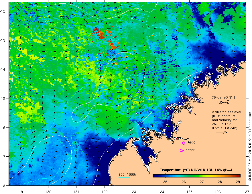Image resolution: width=252 pixels, height=194 pixels.
Task: Click the 0.5m/s velocity scale arrow
Action: pyautogui.click(x=221, y=132)
